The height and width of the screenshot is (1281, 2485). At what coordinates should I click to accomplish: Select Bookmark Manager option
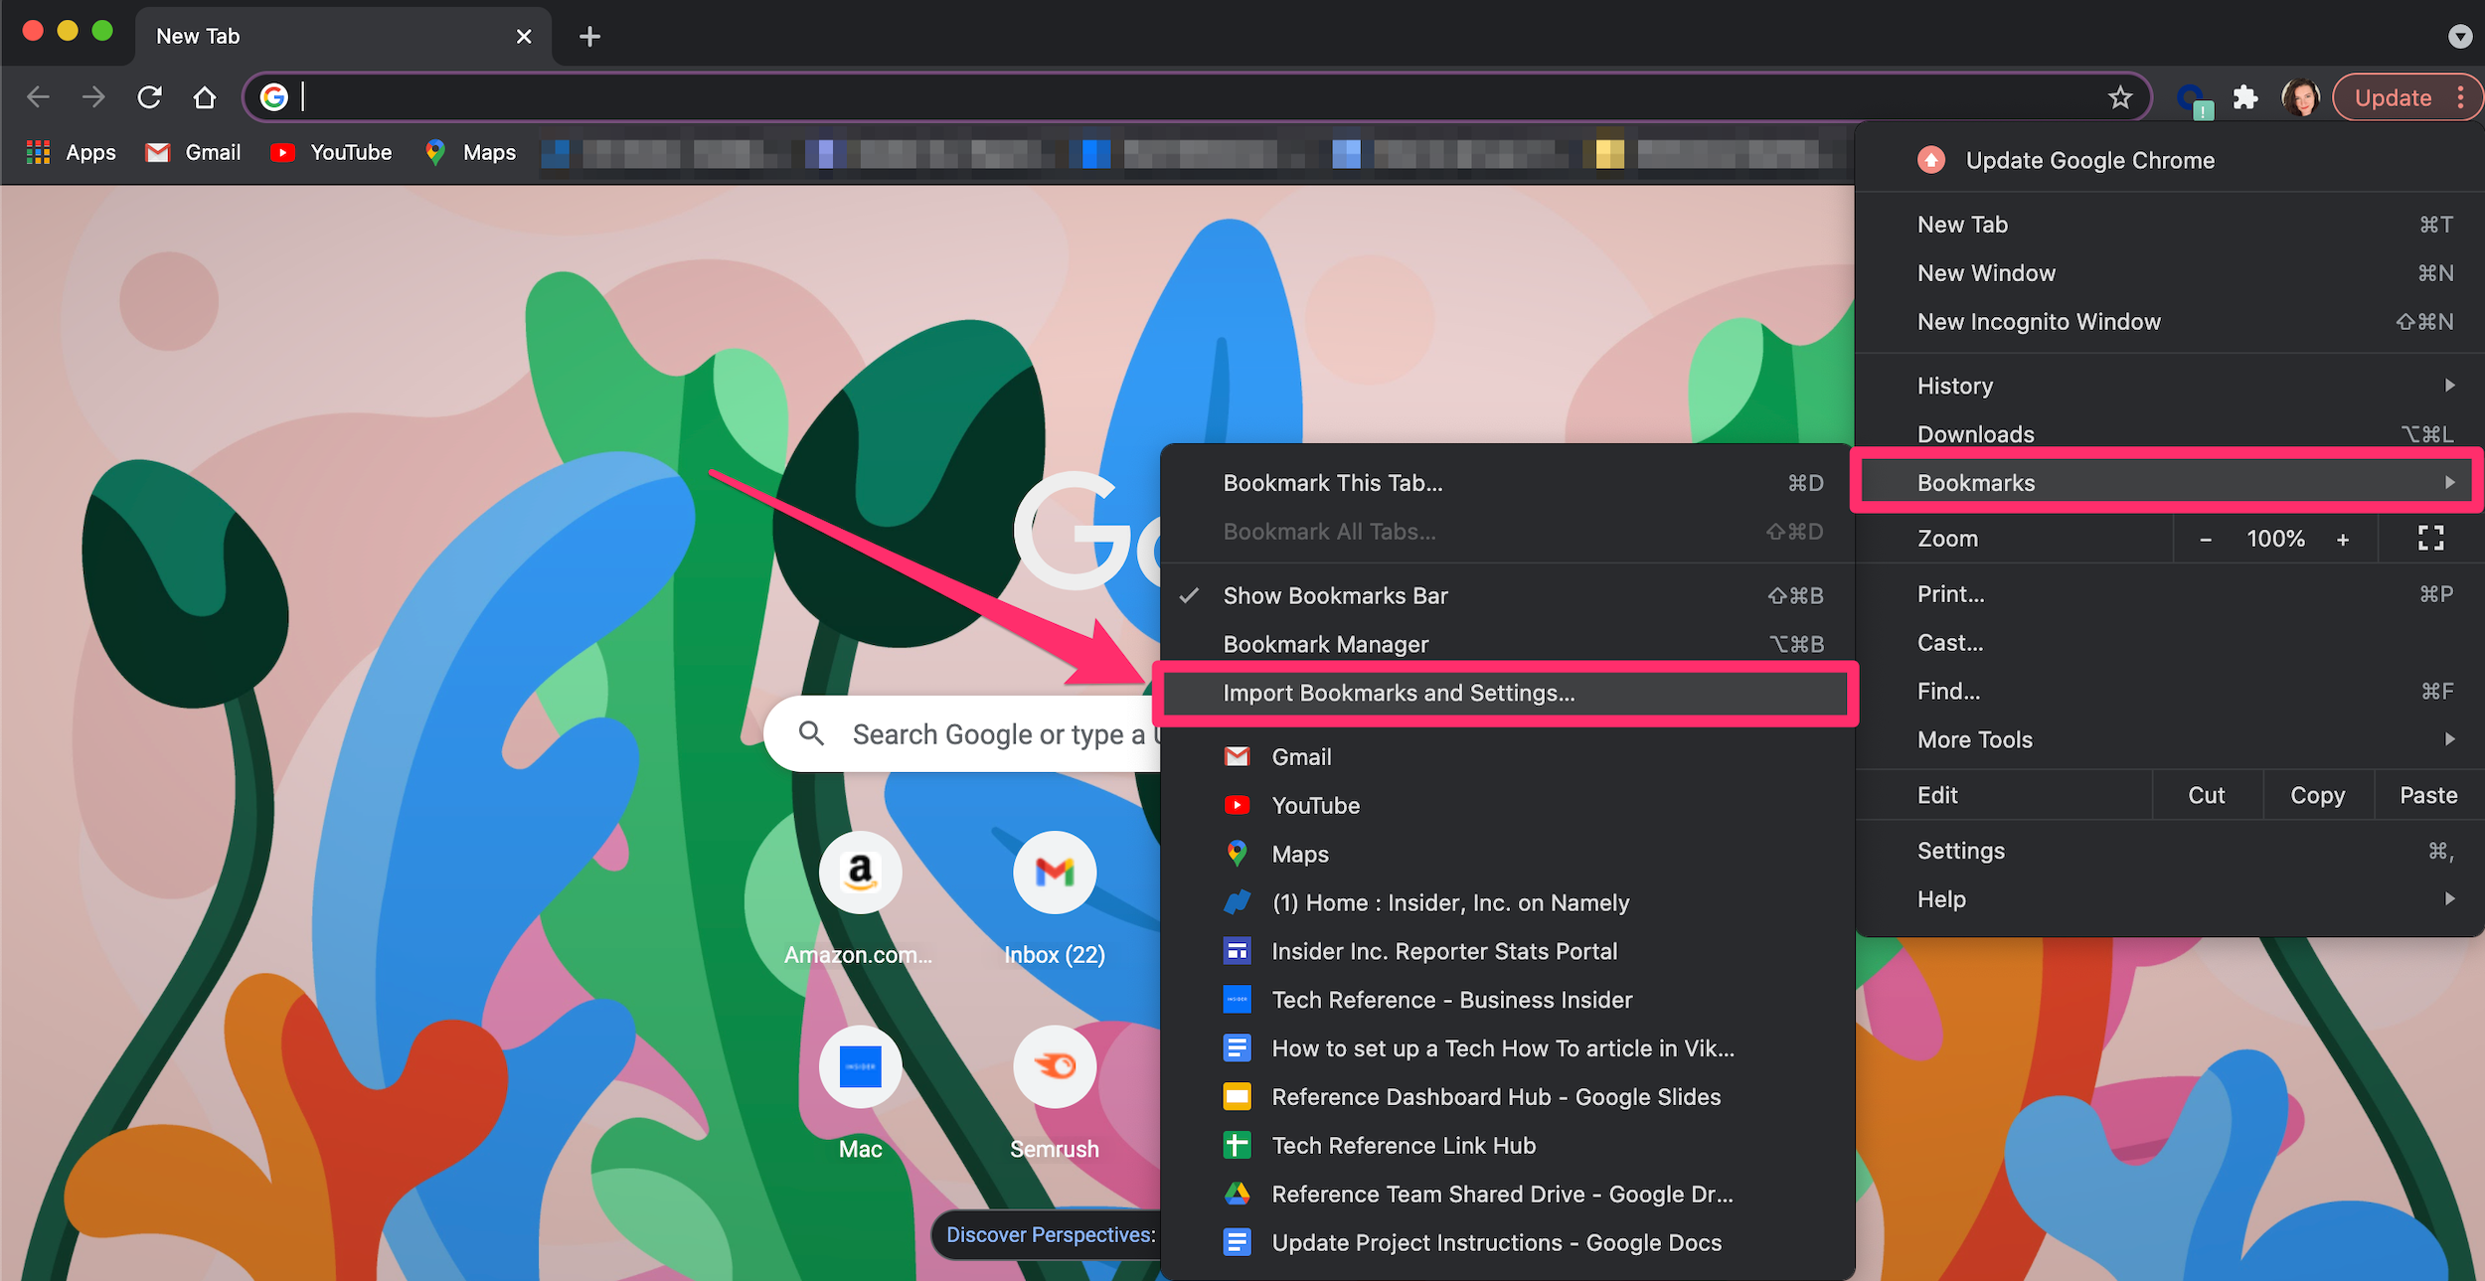pyautogui.click(x=1325, y=642)
